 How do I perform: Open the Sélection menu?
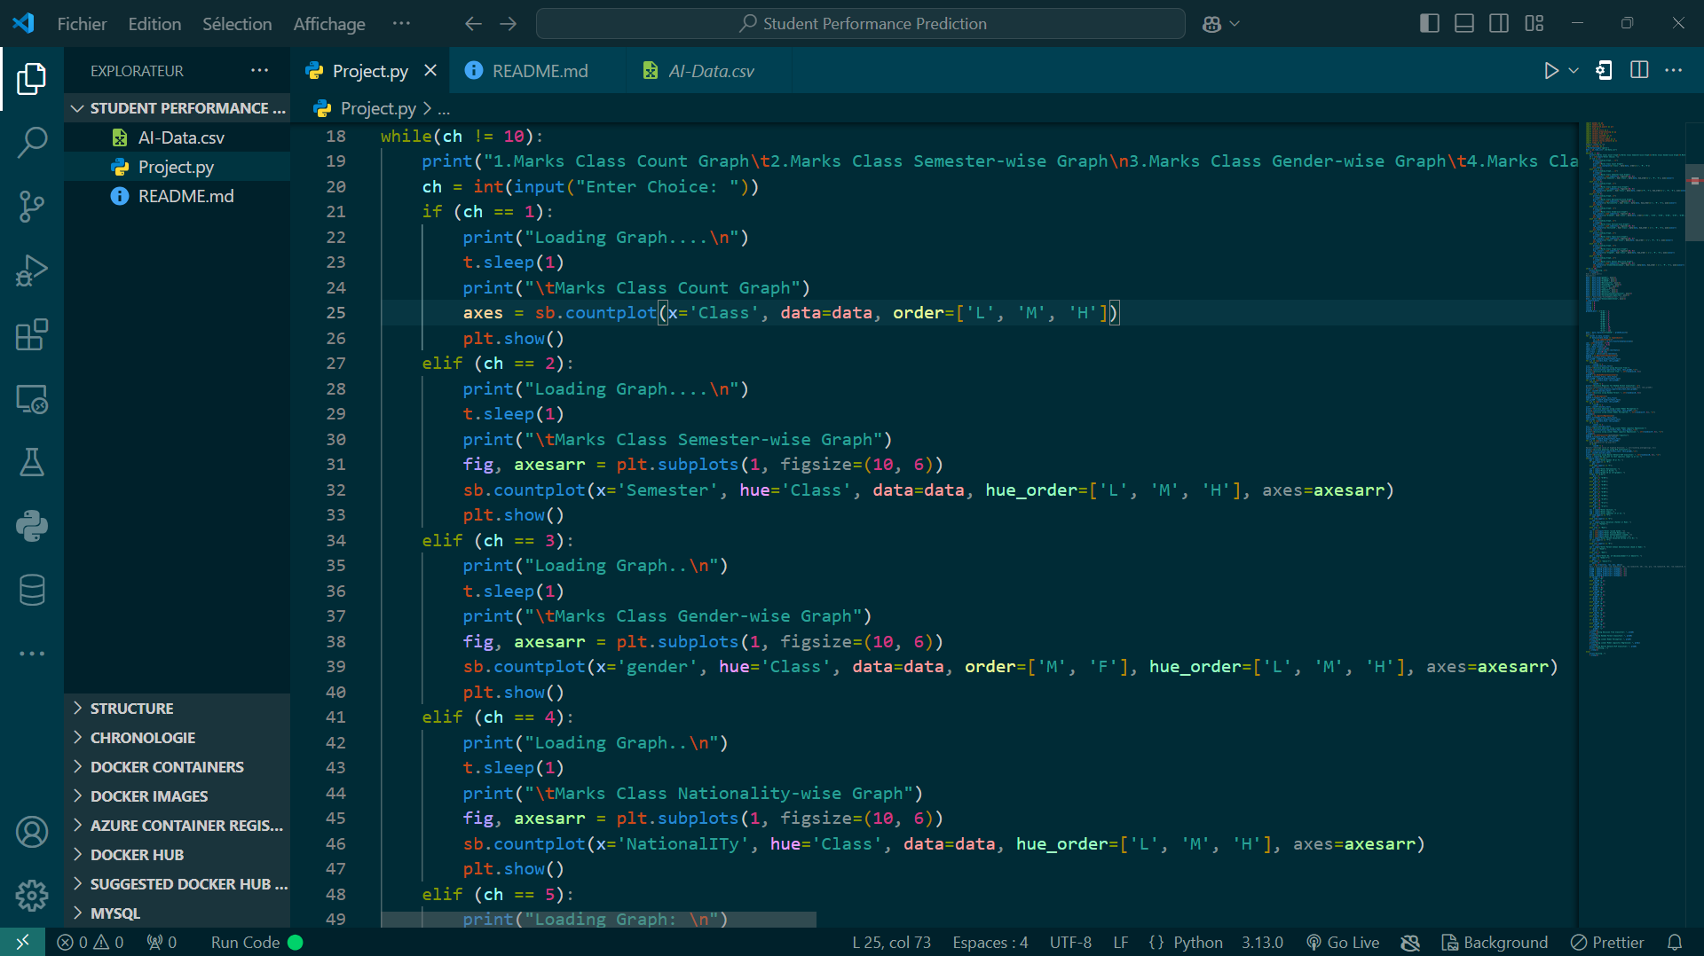pos(237,24)
